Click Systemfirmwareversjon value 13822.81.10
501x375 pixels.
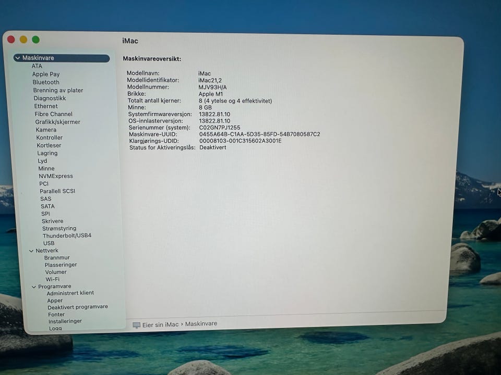[214, 114]
